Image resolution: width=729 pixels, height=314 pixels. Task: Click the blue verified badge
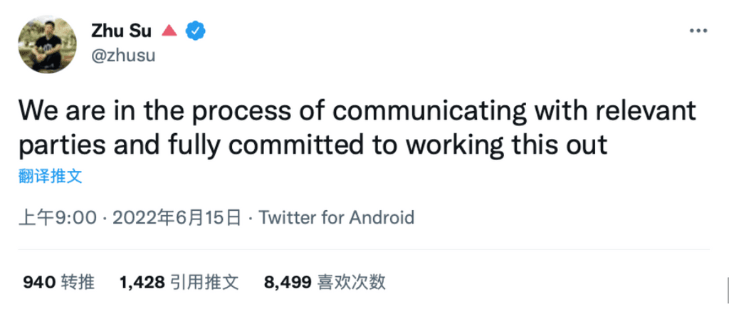pyautogui.click(x=196, y=31)
